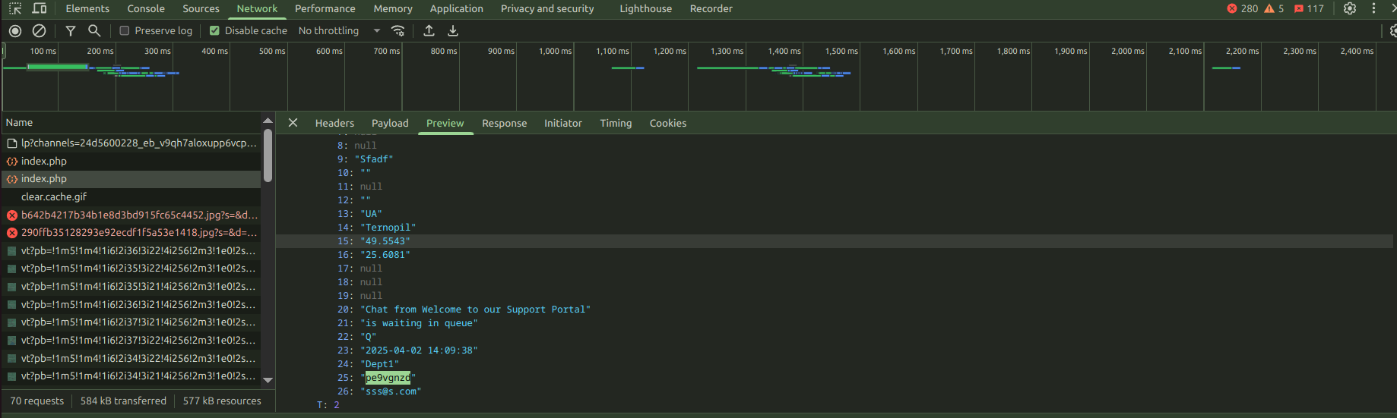Click the 280 errors counter
This screenshot has width=1397, height=418.
(x=1243, y=8)
